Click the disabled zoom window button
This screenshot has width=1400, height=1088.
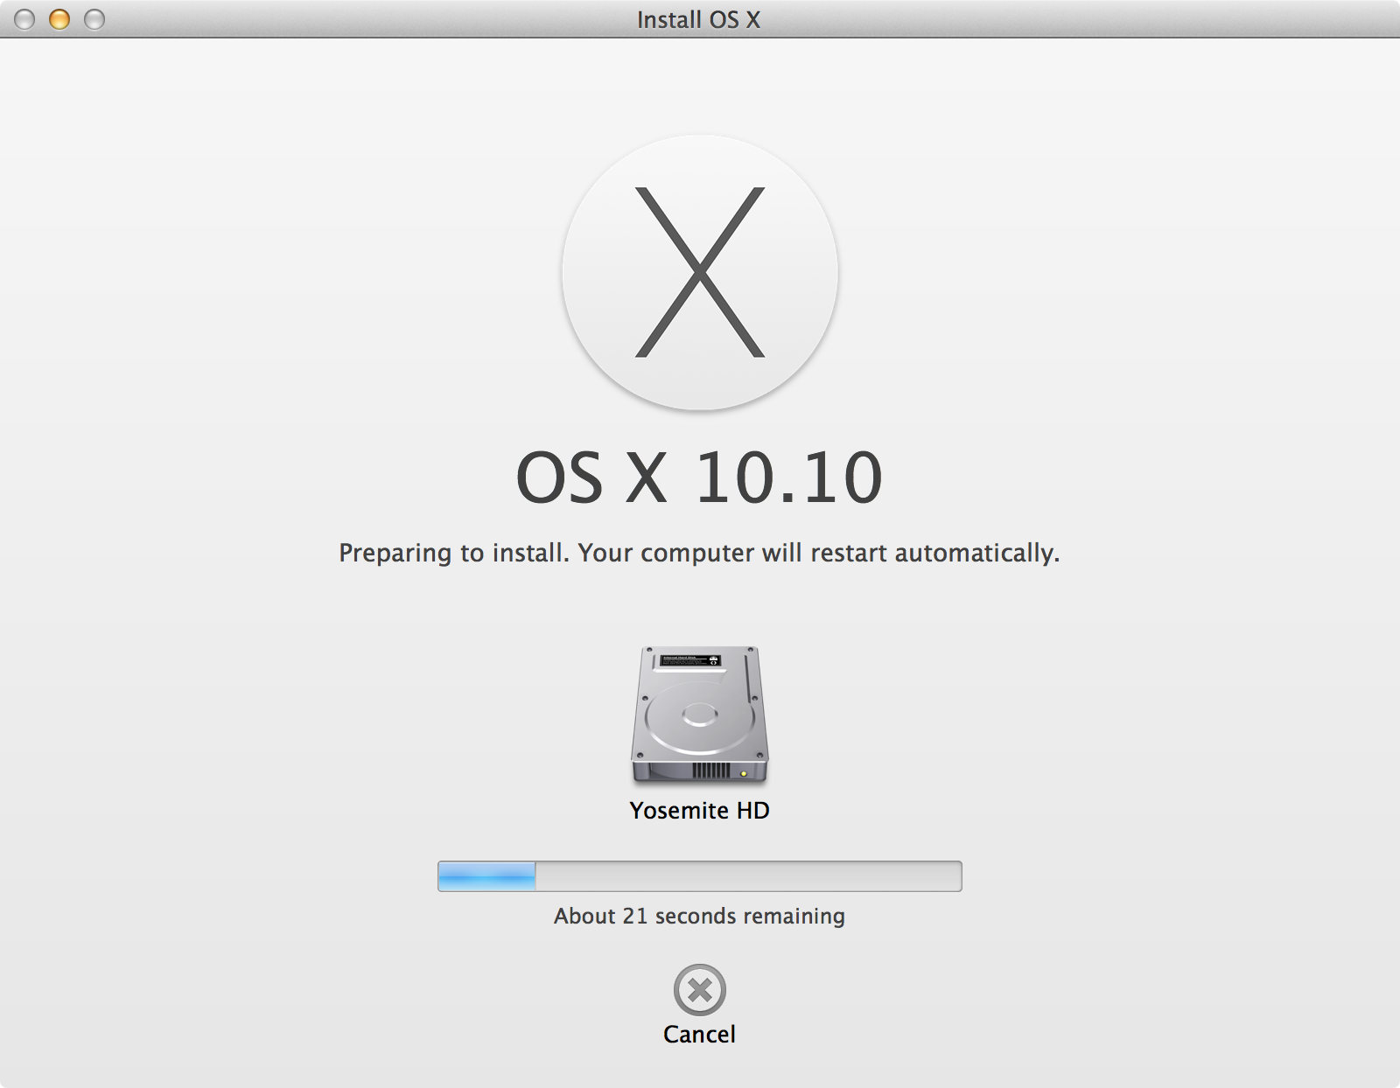[94, 19]
